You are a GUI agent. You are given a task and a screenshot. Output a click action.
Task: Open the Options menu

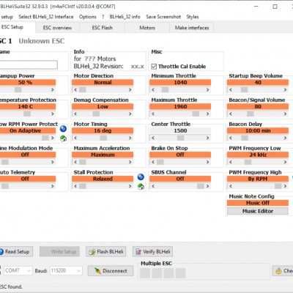point(88,17)
